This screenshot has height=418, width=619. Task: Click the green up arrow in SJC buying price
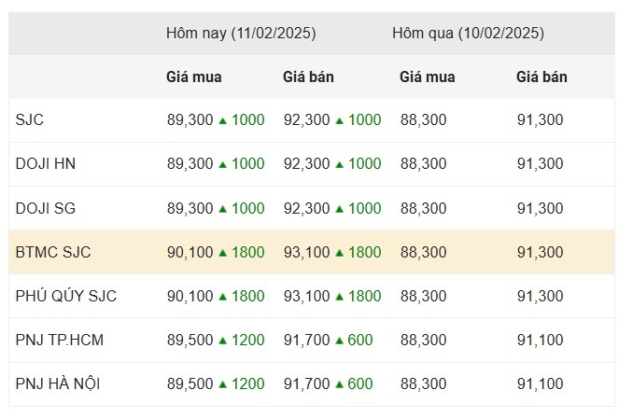coord(223,120)
